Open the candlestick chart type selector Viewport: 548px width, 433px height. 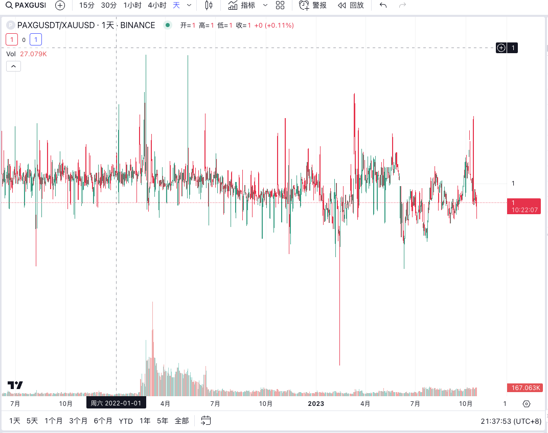click(x=209, y=5)
